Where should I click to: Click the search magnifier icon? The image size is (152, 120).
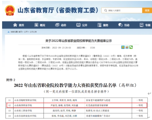106,11
